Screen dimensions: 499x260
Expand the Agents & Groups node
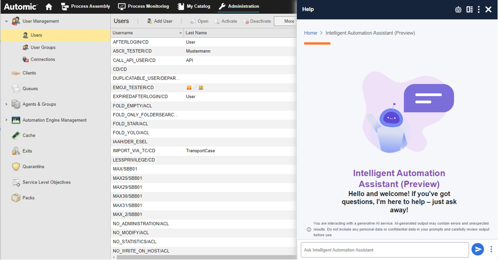click(7, 104)
